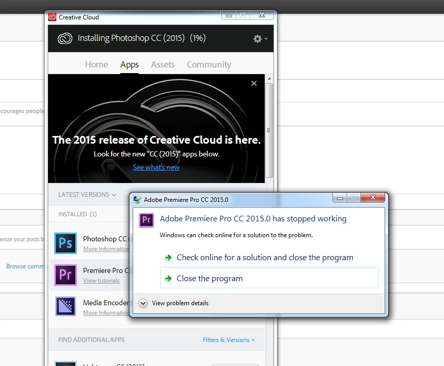Click the Photoshop CC app name
Screen dimensions: 444x366
pos(106,239)
